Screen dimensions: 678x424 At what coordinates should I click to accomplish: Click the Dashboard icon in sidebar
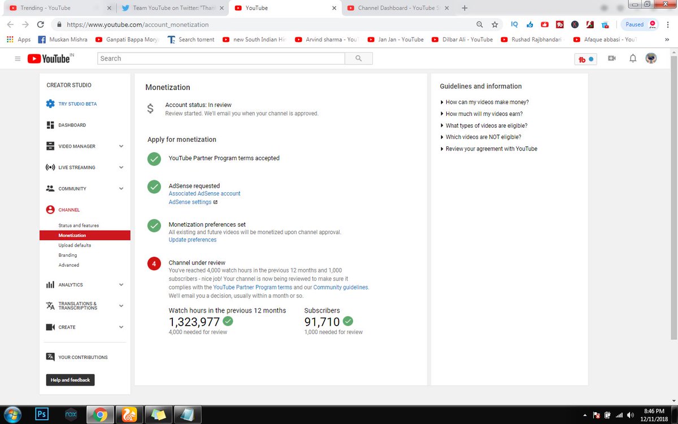[x=50, y=125]
